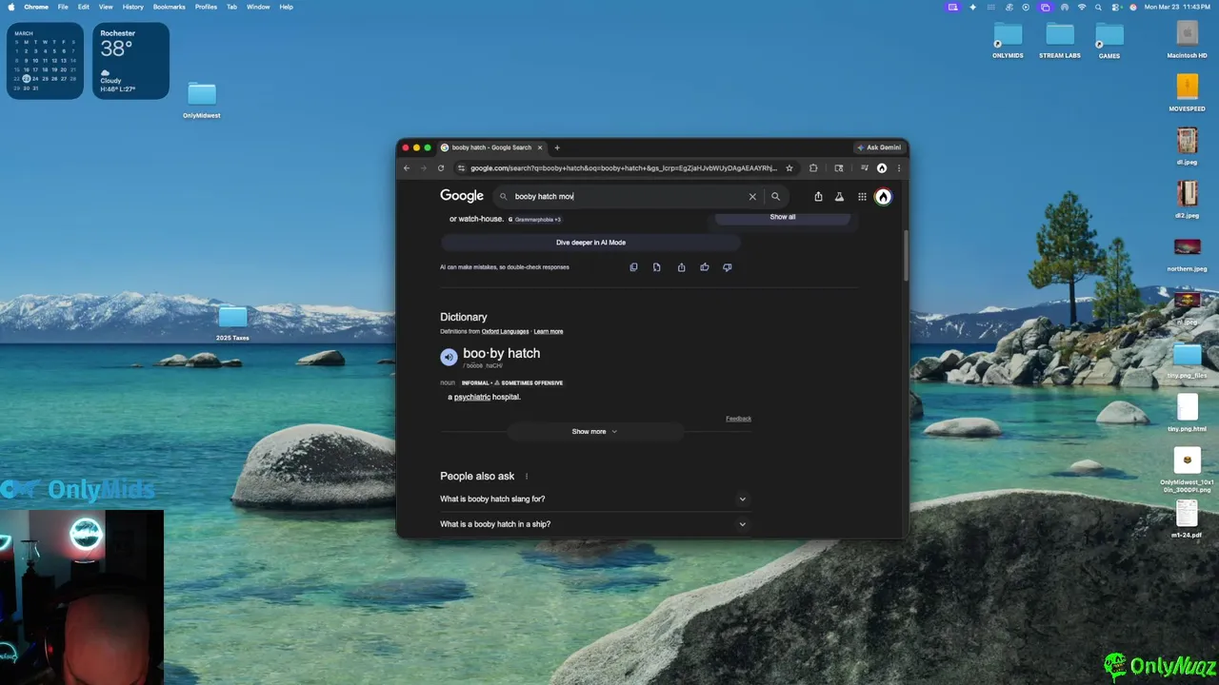Play pronunciation audio for booby hatch
The width and height of the screenshot is (1219, 685).
click(449, 357)
